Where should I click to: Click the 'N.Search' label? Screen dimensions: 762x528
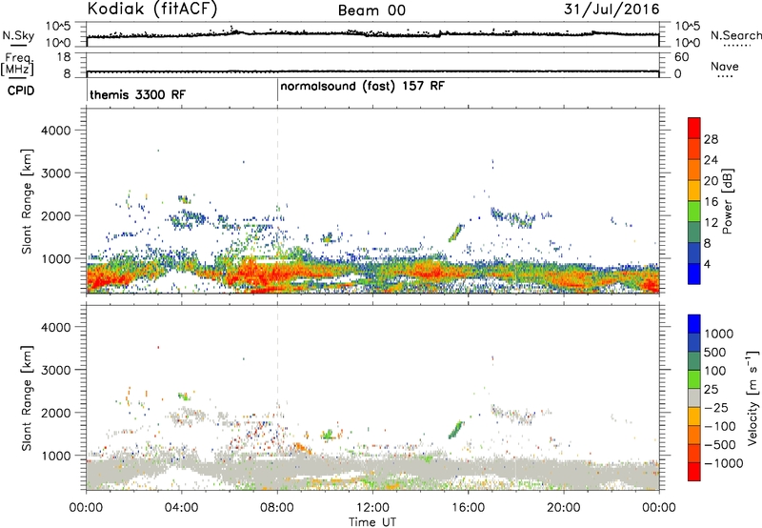[735, 35]
